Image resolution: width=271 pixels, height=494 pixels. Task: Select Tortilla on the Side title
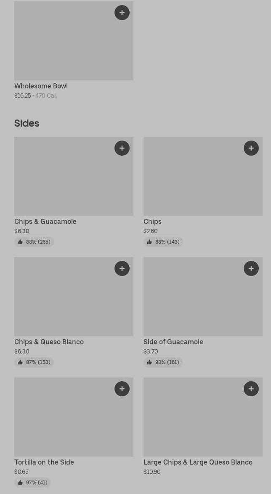(44, 462)
